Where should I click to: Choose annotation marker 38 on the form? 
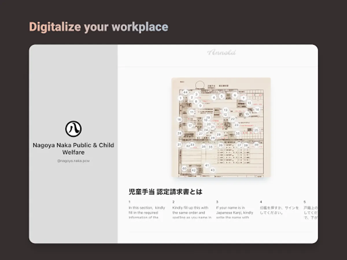coord(246,146)
